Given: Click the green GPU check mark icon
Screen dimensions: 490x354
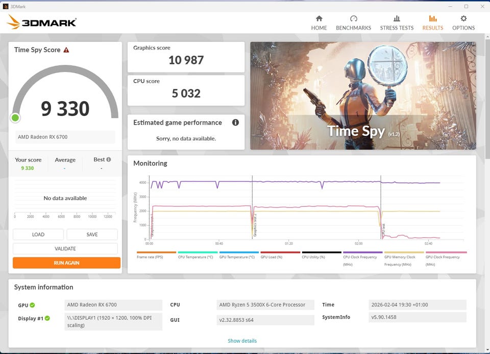Looking at the screenshot, I should click(x=32, y=305).
